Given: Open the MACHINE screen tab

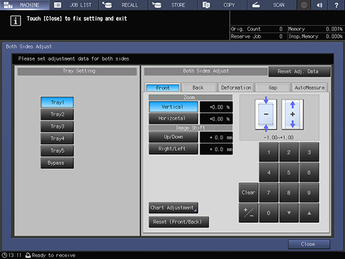Looking at the screenshot, I should point(25,5).
